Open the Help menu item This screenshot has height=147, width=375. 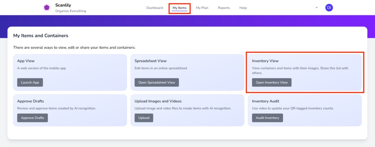(x=243, y=8)
